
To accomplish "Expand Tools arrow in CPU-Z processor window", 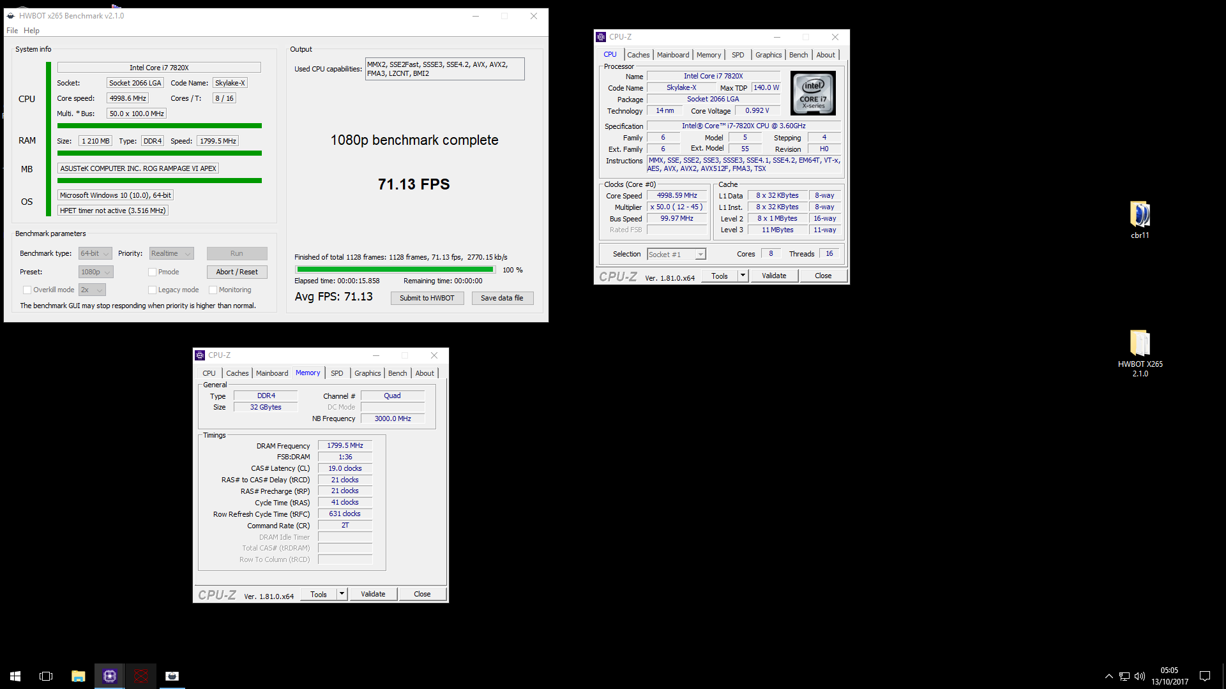I will pyautogui.click(x=743, y=276).
